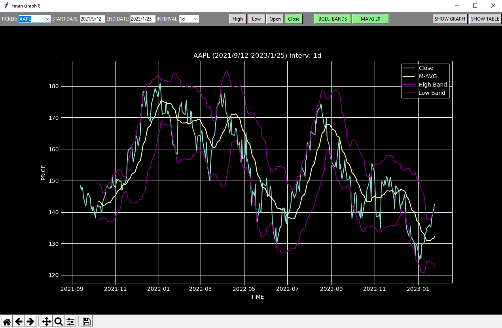Disable the BOLL. BANDS overlay
The height and width of the screenshot is (328, 502).
(333, 19)
